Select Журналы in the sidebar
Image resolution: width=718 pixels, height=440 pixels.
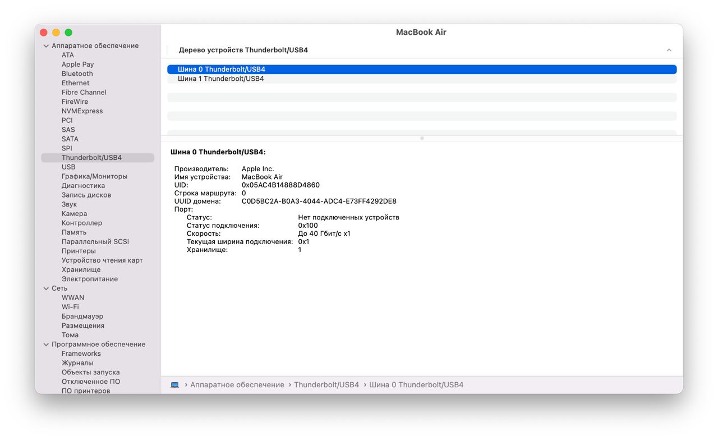pyautogui.click(x=77, y=363)
